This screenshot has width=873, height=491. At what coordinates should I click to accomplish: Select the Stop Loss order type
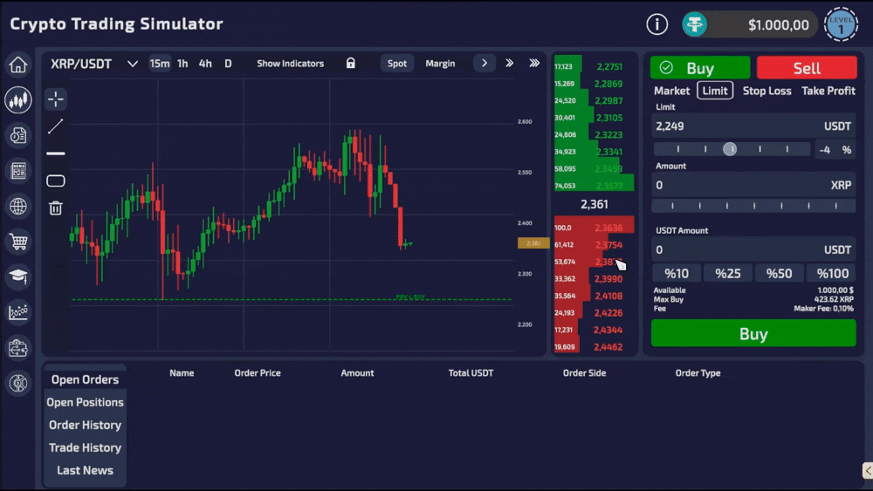(766, 91)
